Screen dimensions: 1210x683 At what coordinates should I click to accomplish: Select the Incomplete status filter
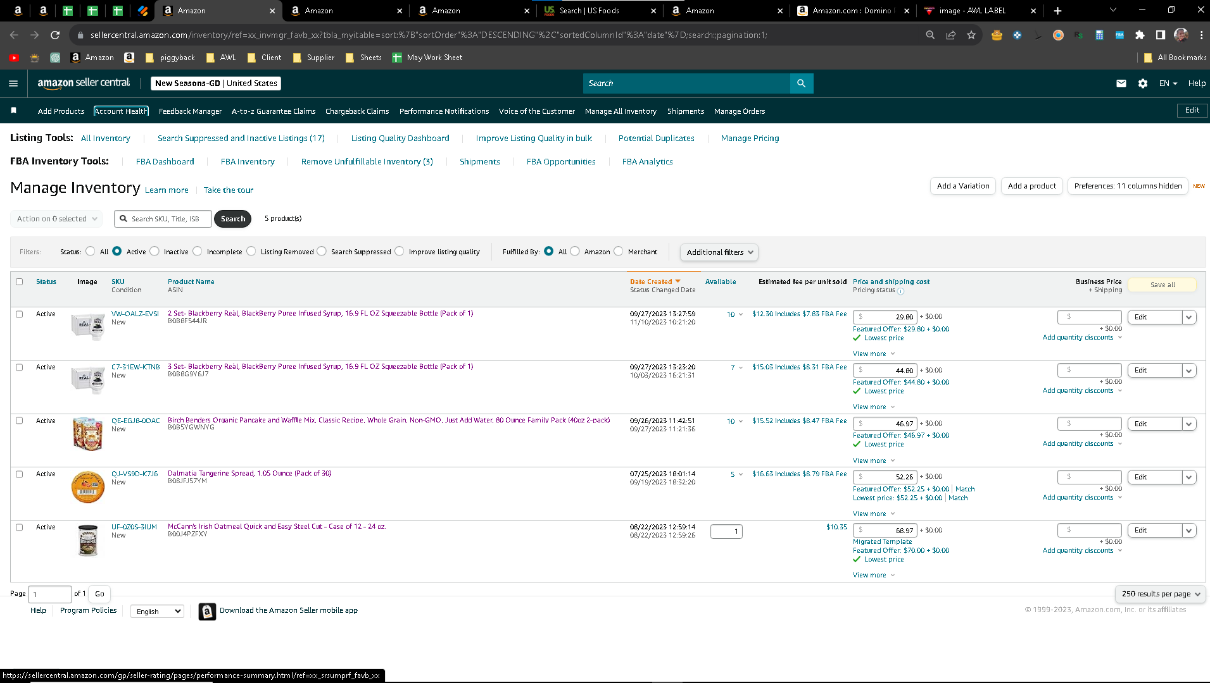198,252
